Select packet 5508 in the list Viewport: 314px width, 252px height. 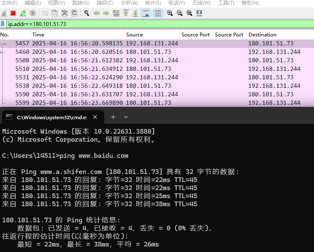(157, 60)
